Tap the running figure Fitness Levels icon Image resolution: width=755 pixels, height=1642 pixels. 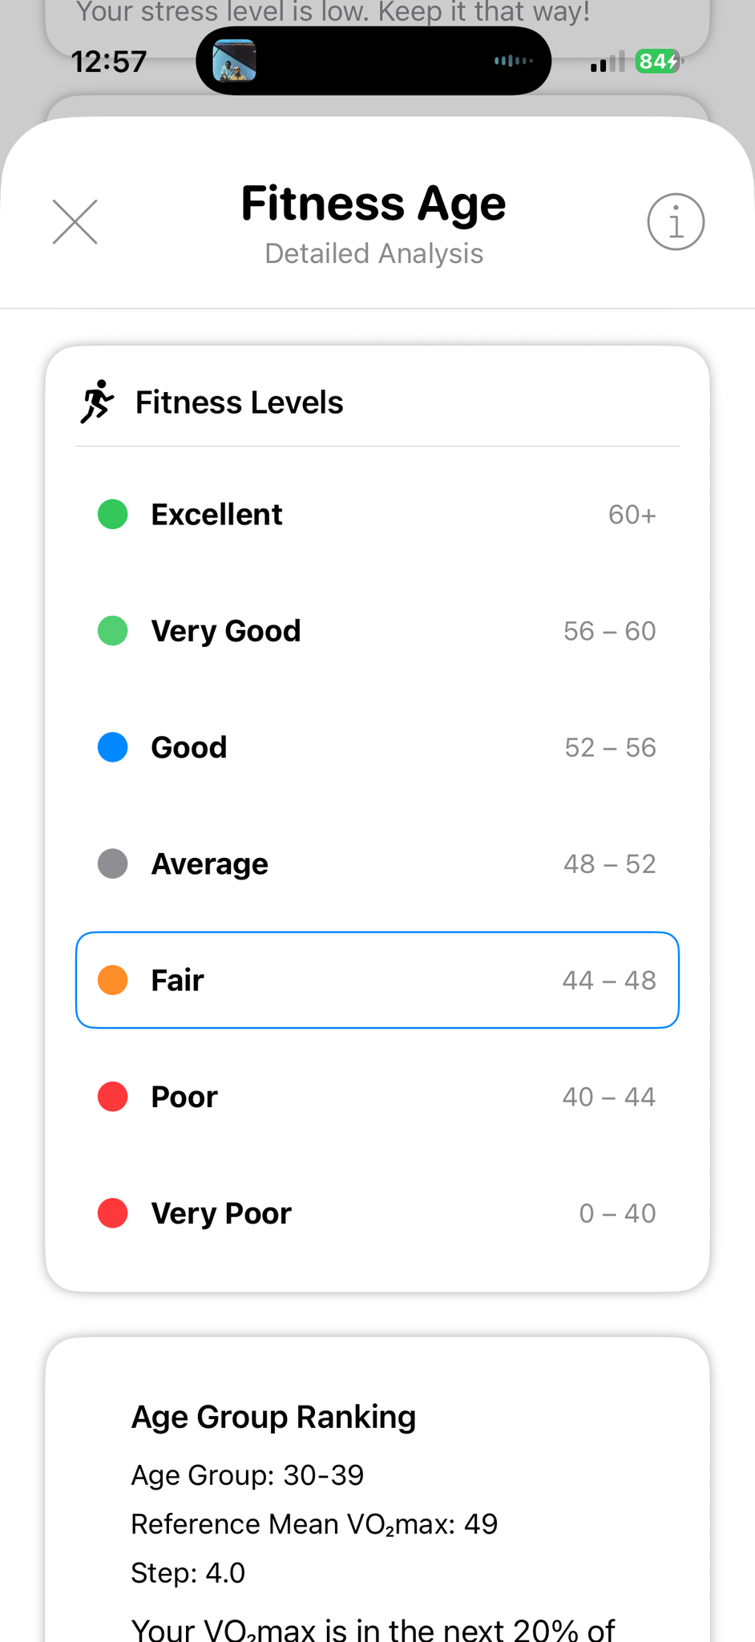[97, 402]
